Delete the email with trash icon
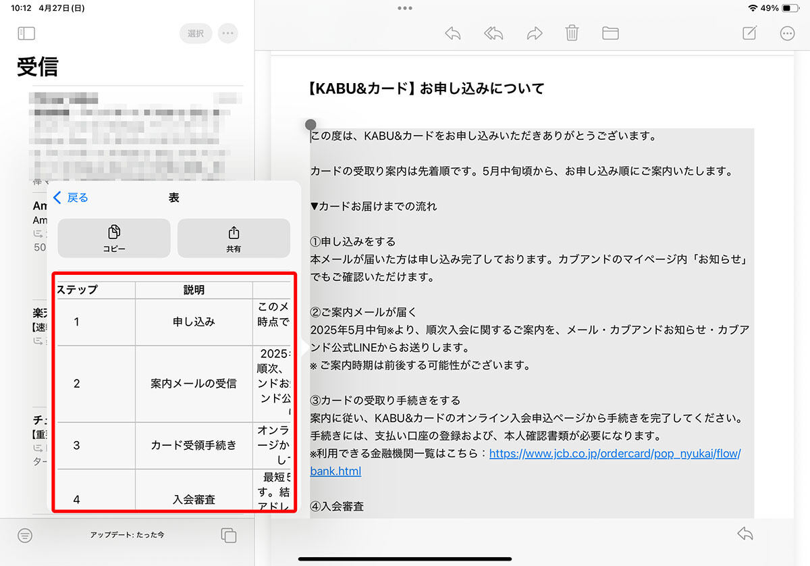The image size is (810, 566). point(572,33)
